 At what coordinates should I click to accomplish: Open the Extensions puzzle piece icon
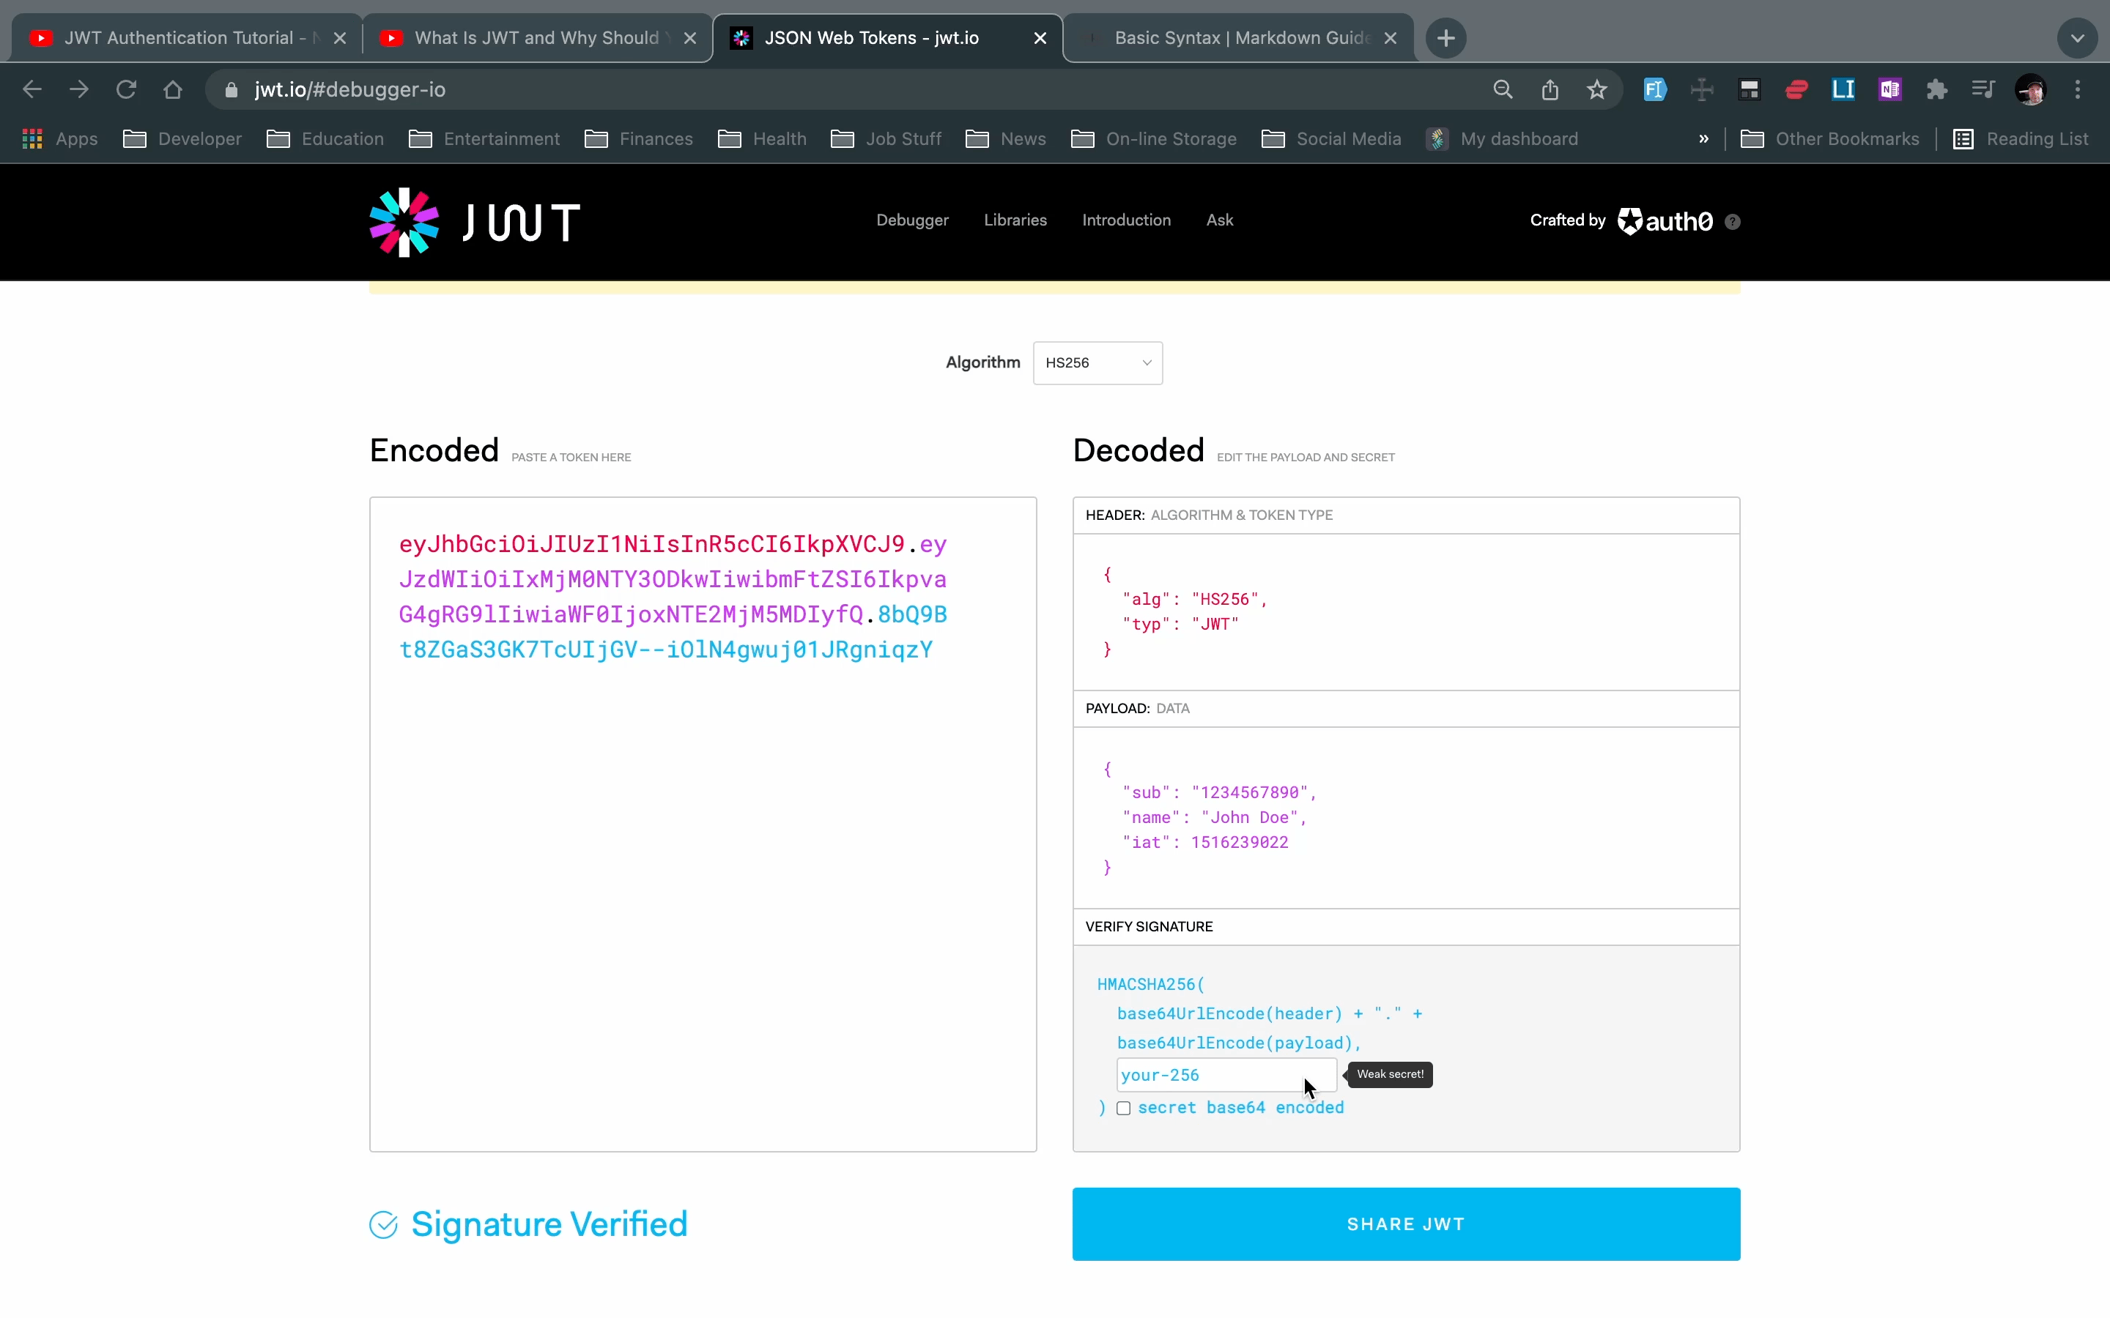pyautogui.click(x=1936, y=89)
